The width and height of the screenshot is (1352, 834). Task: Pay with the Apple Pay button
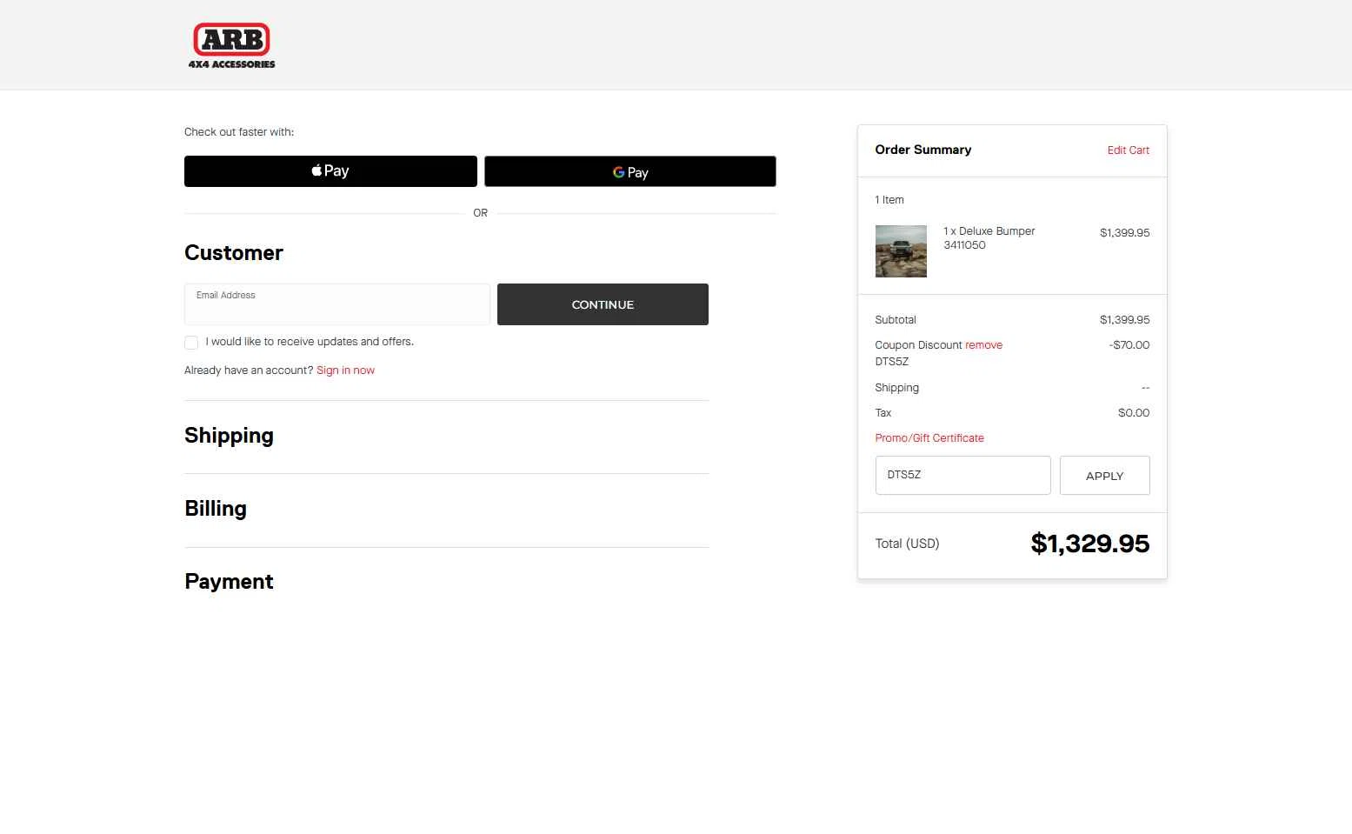coord(330,171)
